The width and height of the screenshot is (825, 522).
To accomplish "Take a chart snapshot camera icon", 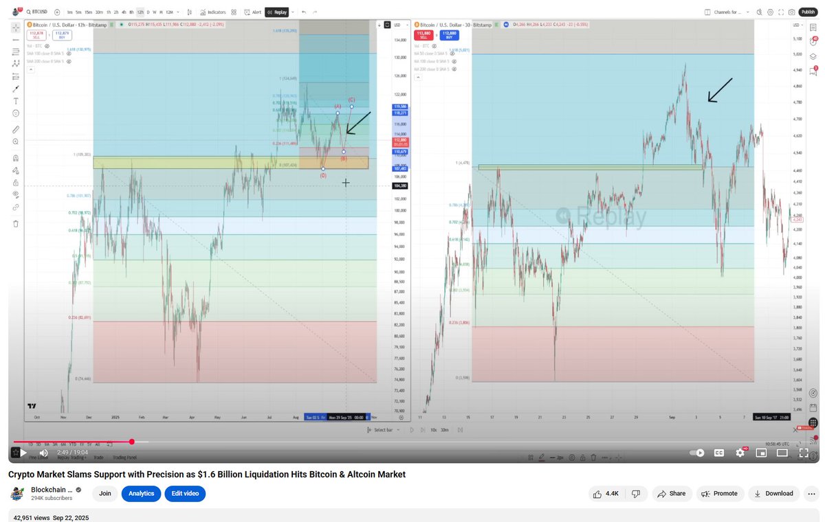I will coord(792,12).
